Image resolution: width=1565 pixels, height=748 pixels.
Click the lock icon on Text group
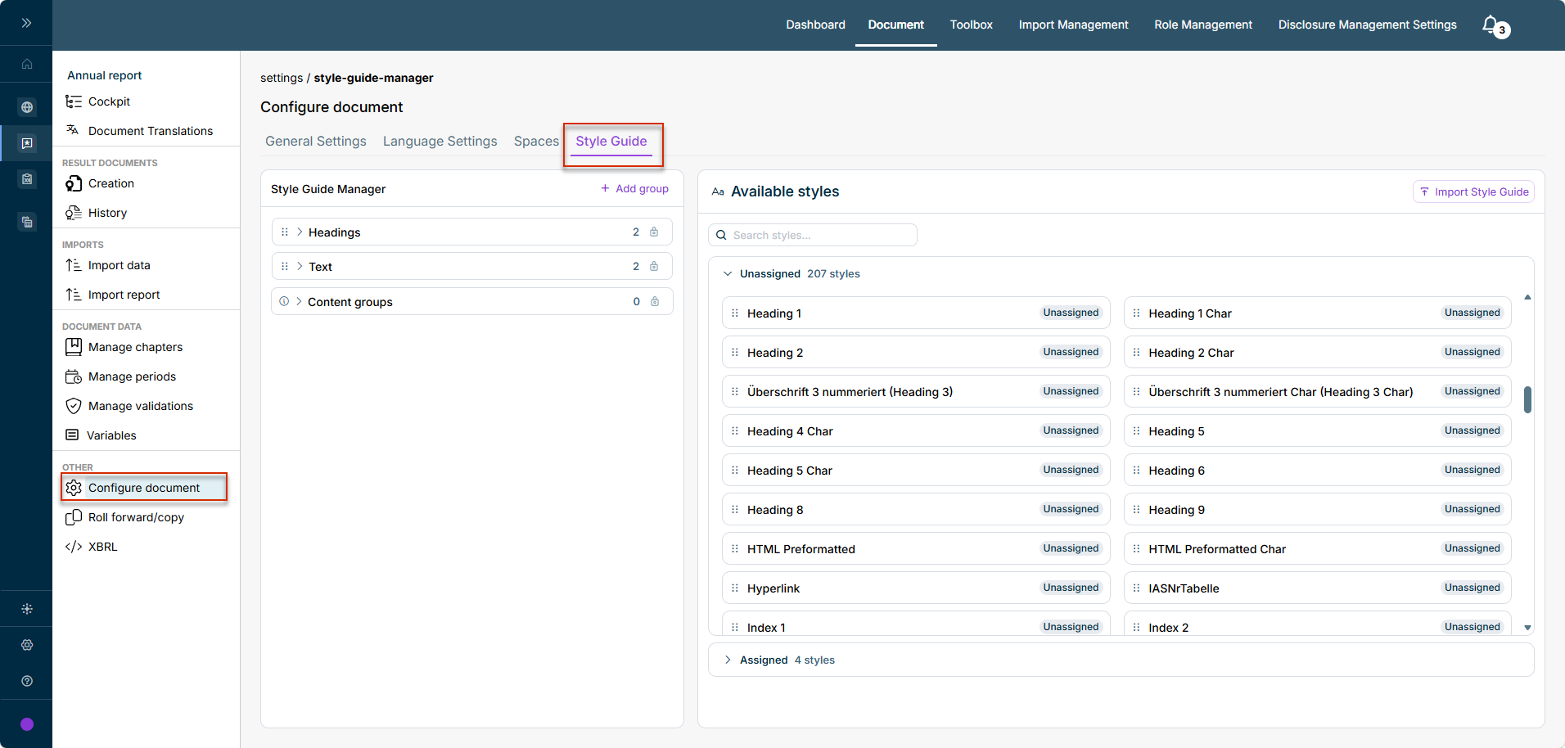(x=654, y=267)
